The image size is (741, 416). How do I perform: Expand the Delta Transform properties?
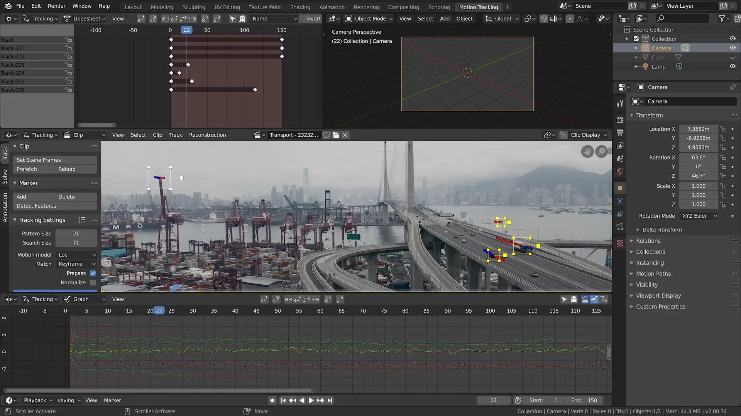click(638, 230)
